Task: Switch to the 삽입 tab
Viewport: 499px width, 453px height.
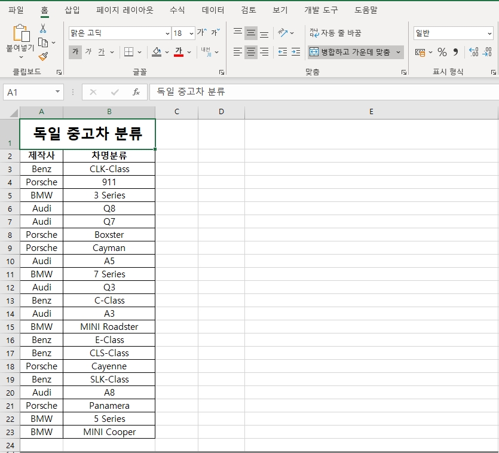Action: [72, 10]
